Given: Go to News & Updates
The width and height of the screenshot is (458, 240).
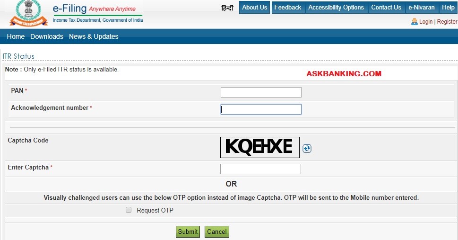Looking at the screenshot, I should click(94, 36).
